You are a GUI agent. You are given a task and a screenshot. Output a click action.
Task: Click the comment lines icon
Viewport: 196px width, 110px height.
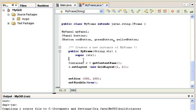pyautogui.click(x=186, y=11)
